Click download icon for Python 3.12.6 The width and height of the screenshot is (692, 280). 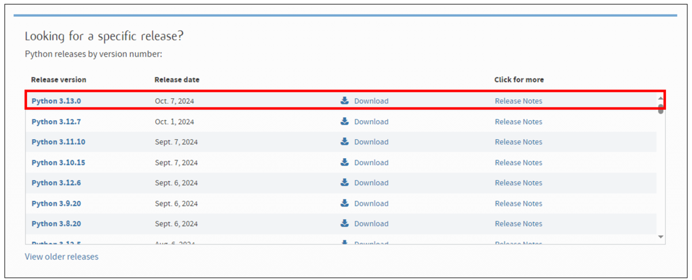(344, 182)
